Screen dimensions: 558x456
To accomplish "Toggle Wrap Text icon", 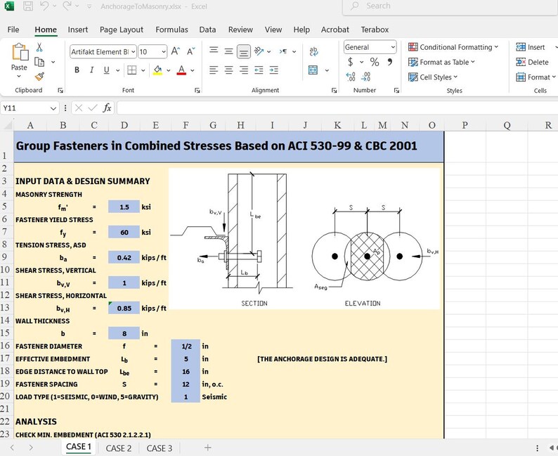I will pos(313,51).
